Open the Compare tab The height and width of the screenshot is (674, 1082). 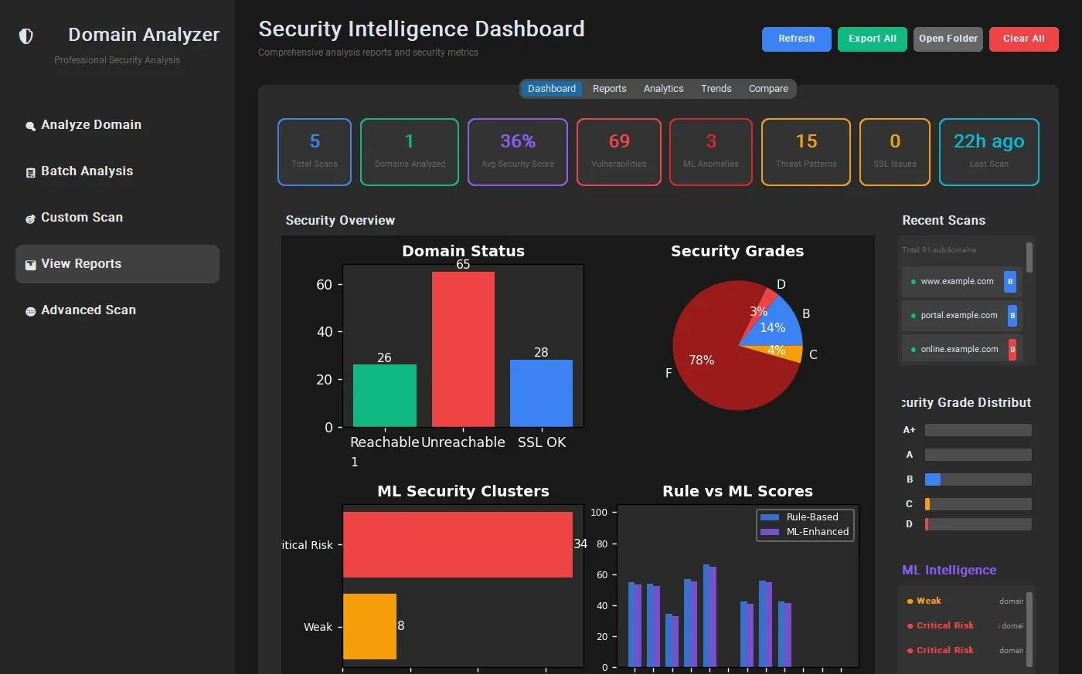pos(768,89)
